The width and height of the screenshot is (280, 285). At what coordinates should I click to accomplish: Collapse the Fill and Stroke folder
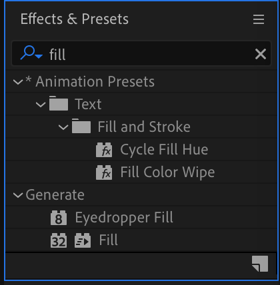click(63, 127)
